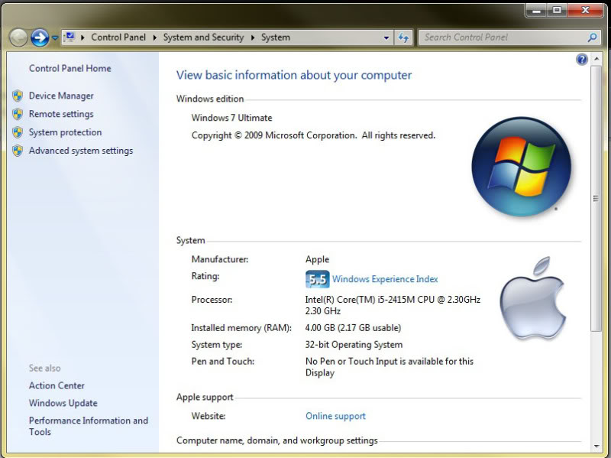Image resolution: width=611 pixels, height=458 pixels.
Task: Minimize the System window
Action: click(x=537, y=11)
